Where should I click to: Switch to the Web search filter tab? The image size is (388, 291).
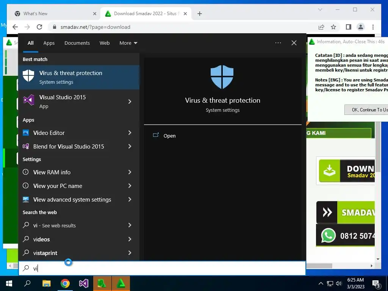click(x=105, y=43)
